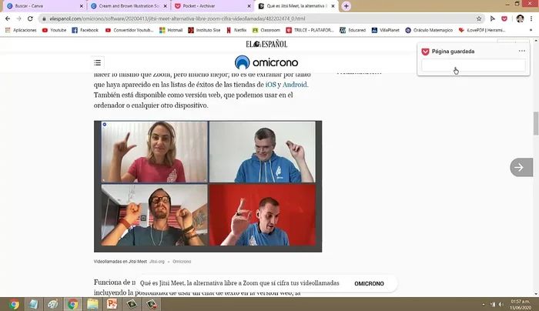Image resolution: width=539 pixels, height=311 pixels.
Task: Click the article title in bottom banner
Action: click(239, 283)
